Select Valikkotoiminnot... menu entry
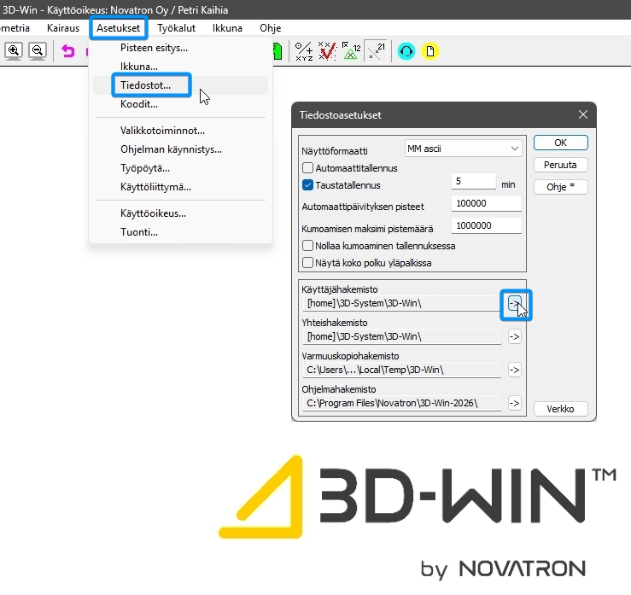 pyautogui.click(x=180, y=131)
